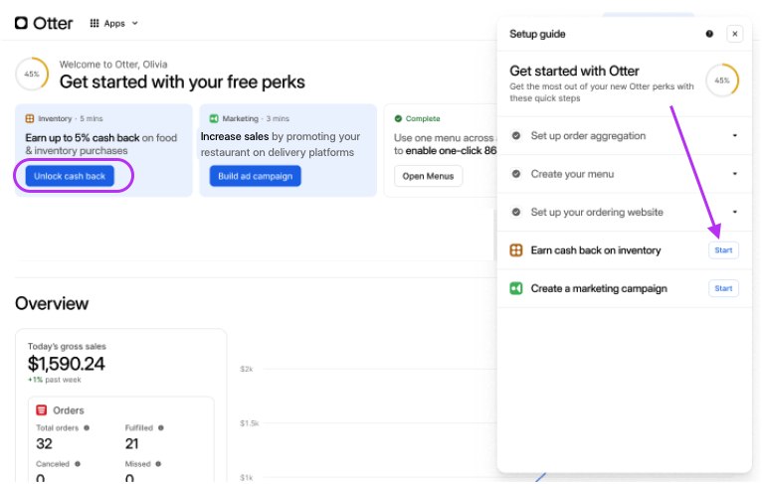Expand the 'Create your menu' step arrow
The height and width of the screenshot is (484, 762).
coord(735,174)
